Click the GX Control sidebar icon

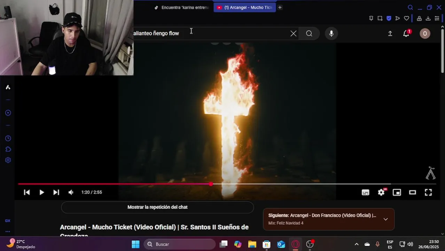tap(8, 221)
